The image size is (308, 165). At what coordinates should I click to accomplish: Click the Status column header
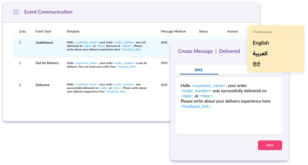203,31
